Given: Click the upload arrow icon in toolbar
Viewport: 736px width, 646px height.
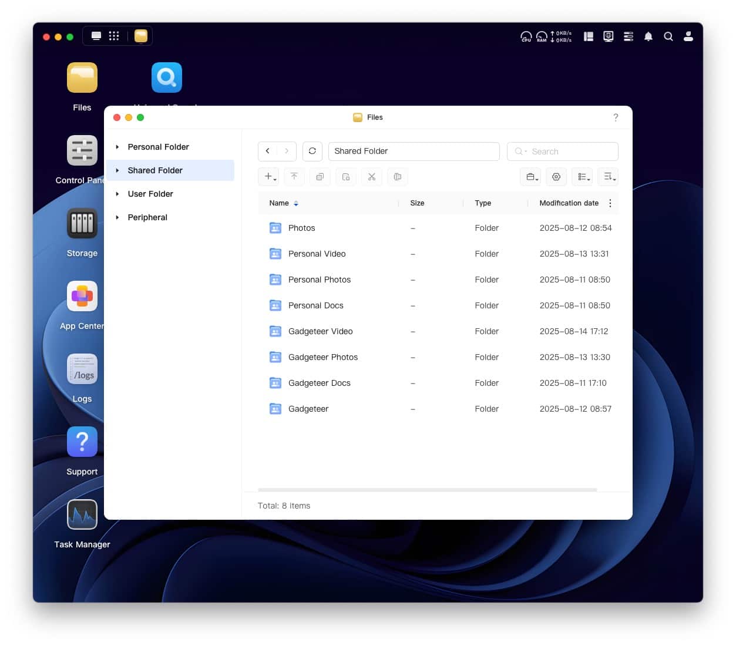Looking at the screenshot, I should pos(294,177).
